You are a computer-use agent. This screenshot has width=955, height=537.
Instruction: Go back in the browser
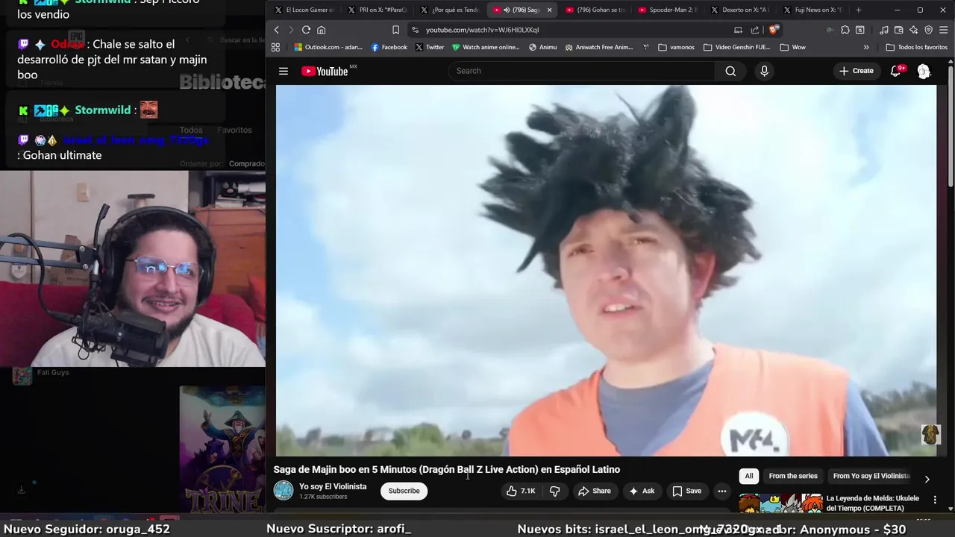pyautogui.click(x=276, y=30)
